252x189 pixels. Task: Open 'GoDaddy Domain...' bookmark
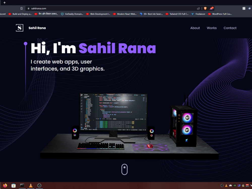pyautogui.click(x=72, y=14)
